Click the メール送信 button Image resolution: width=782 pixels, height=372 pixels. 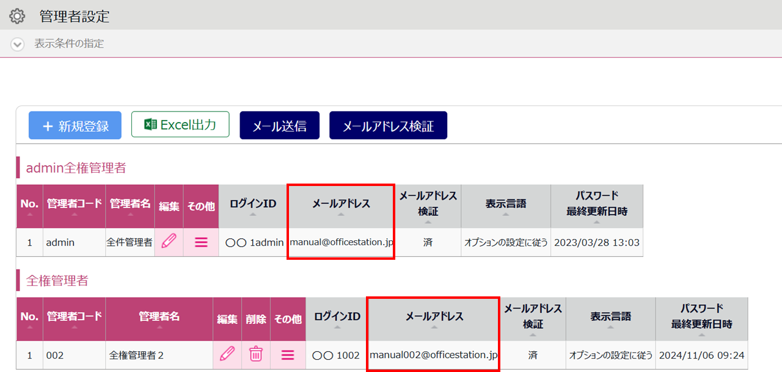point(280,126)
